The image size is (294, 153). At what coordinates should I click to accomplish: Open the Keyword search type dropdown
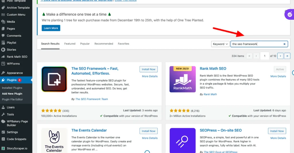click(x=220, y=44)
